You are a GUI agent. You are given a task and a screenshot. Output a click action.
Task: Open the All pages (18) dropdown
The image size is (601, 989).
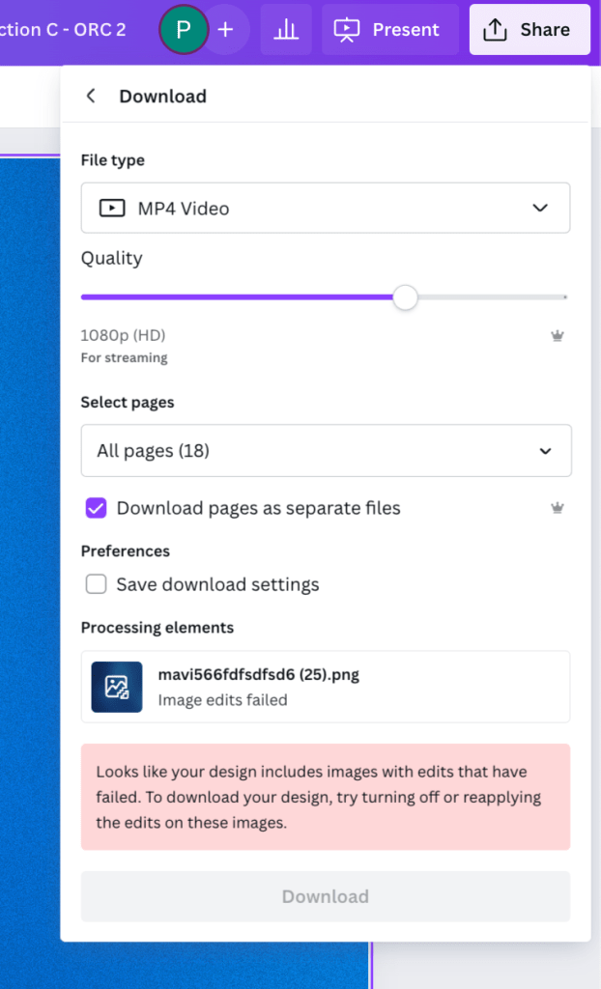tap(327, 450)
